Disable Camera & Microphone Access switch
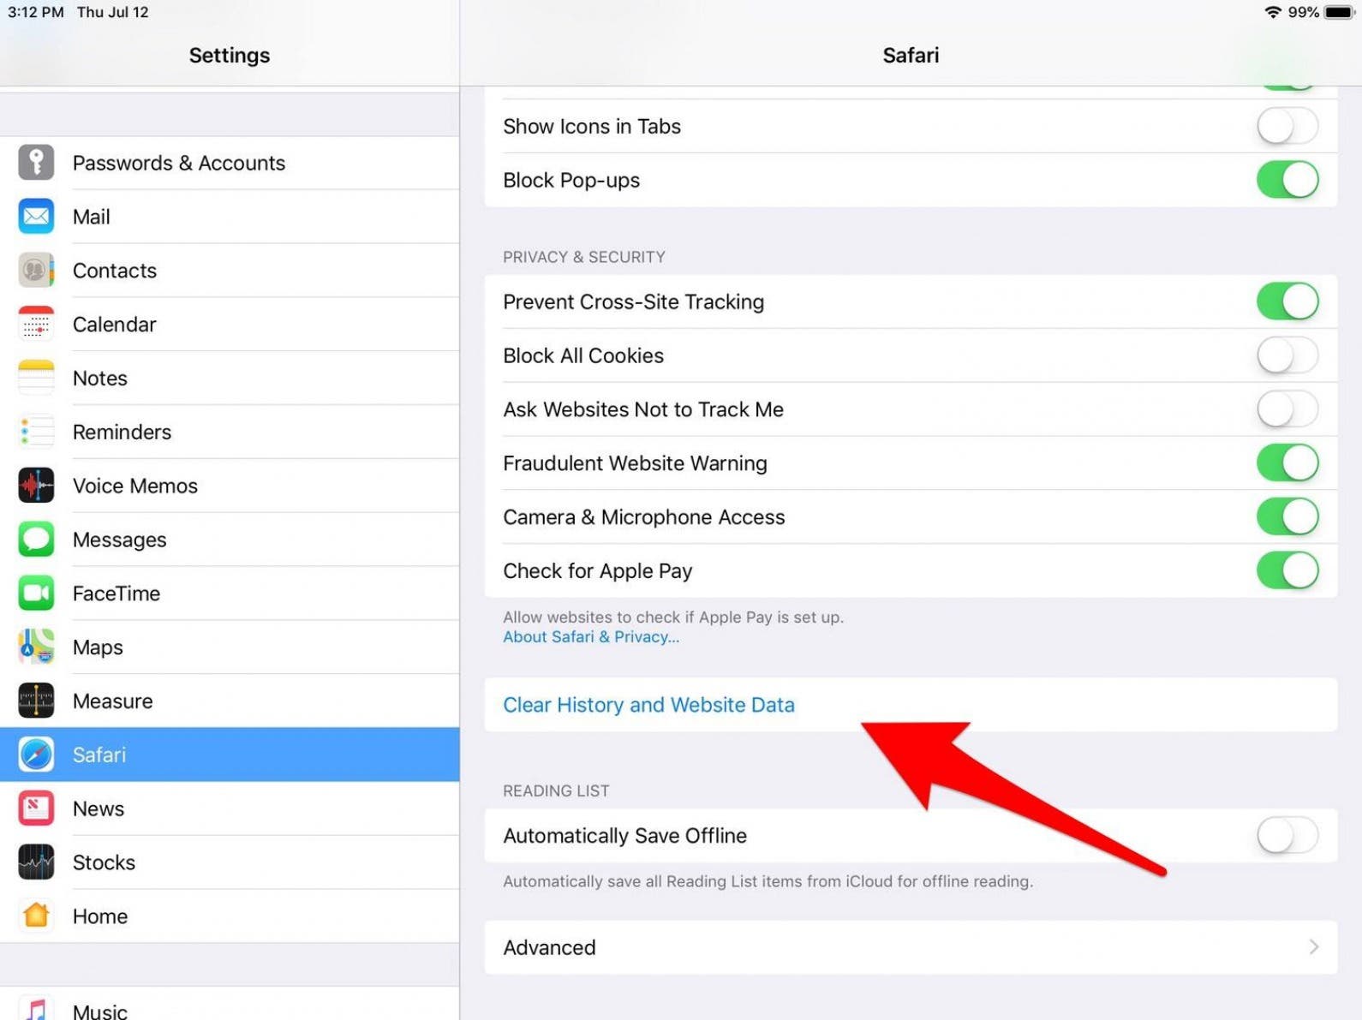 coord(1287,517)
